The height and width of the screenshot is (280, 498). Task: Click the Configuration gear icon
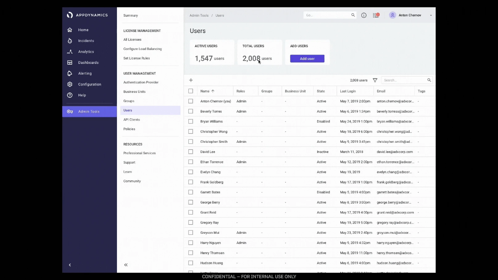pos(70,84)
